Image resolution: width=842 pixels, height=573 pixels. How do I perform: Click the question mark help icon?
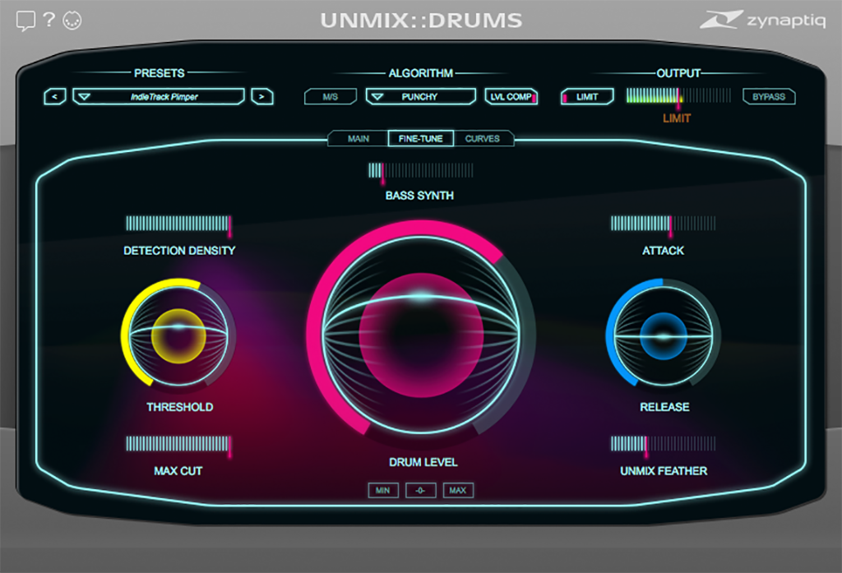49,20
